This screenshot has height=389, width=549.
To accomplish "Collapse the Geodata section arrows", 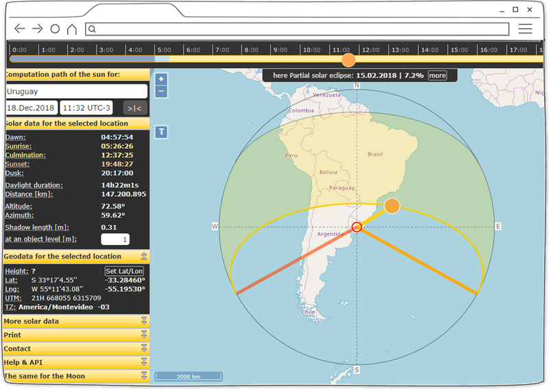I will point(144,256).
